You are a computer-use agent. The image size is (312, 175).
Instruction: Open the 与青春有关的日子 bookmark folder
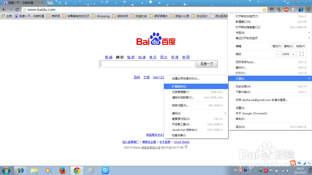click(x=76, y=16)
